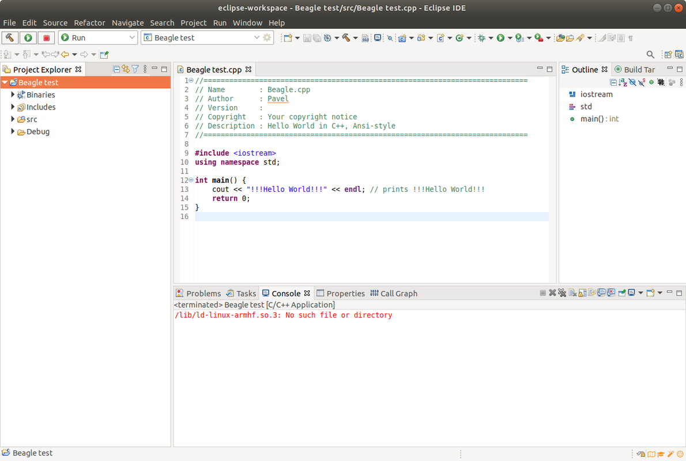Open the Beagle test launch configuration dropdown
686x461 pixels.
[x=257, y=37]
